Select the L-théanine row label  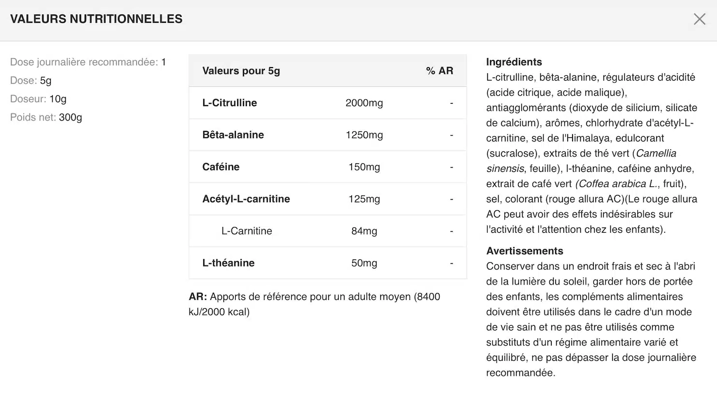click(228, 263)
